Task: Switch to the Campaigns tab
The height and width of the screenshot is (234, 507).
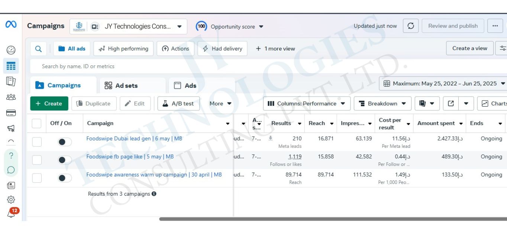Action: click(64, 85)
